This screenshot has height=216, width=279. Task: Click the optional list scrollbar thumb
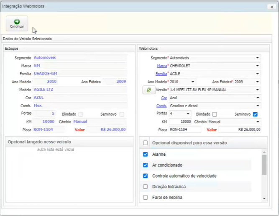pyautogui.click(x=264, y=165)
